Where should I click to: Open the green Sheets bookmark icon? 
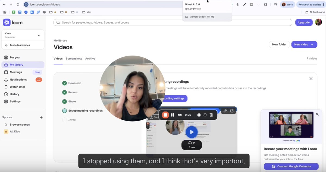point(14,12)
